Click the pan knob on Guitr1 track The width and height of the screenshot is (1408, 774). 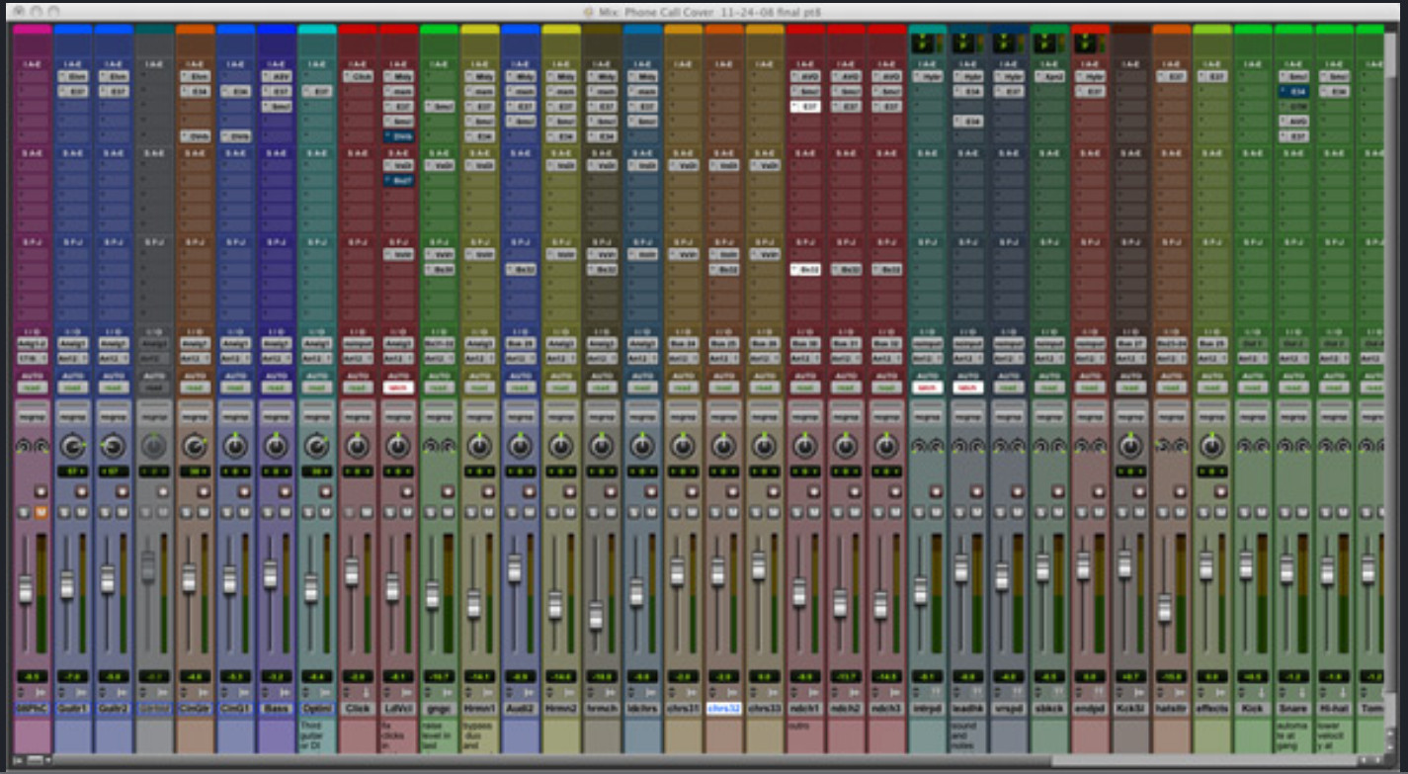tap(73, 447)
